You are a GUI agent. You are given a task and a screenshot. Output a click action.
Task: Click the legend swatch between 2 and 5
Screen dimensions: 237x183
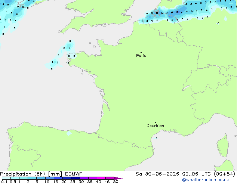point(32,178)
